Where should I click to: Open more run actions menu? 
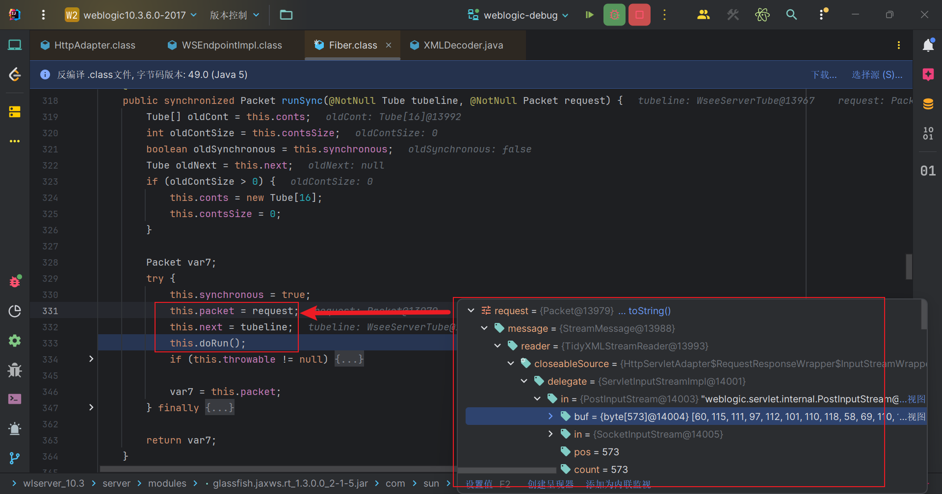tap(665, 15)
